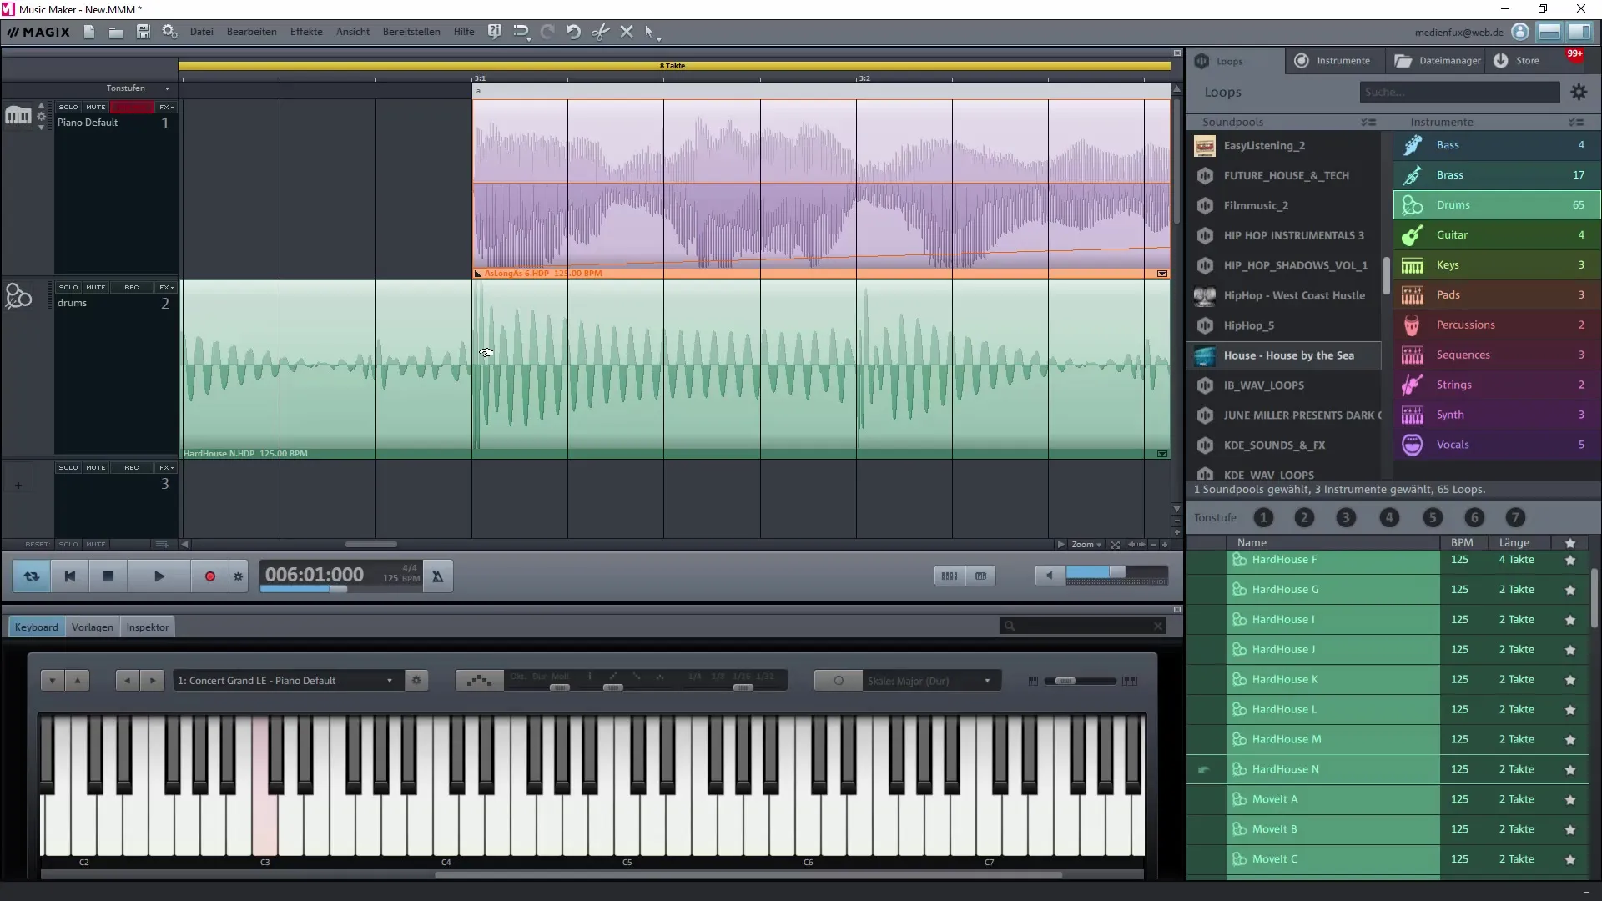Select Tonstufe pitch number 6
This screenshot has height=901, width=1602.
1474,518
